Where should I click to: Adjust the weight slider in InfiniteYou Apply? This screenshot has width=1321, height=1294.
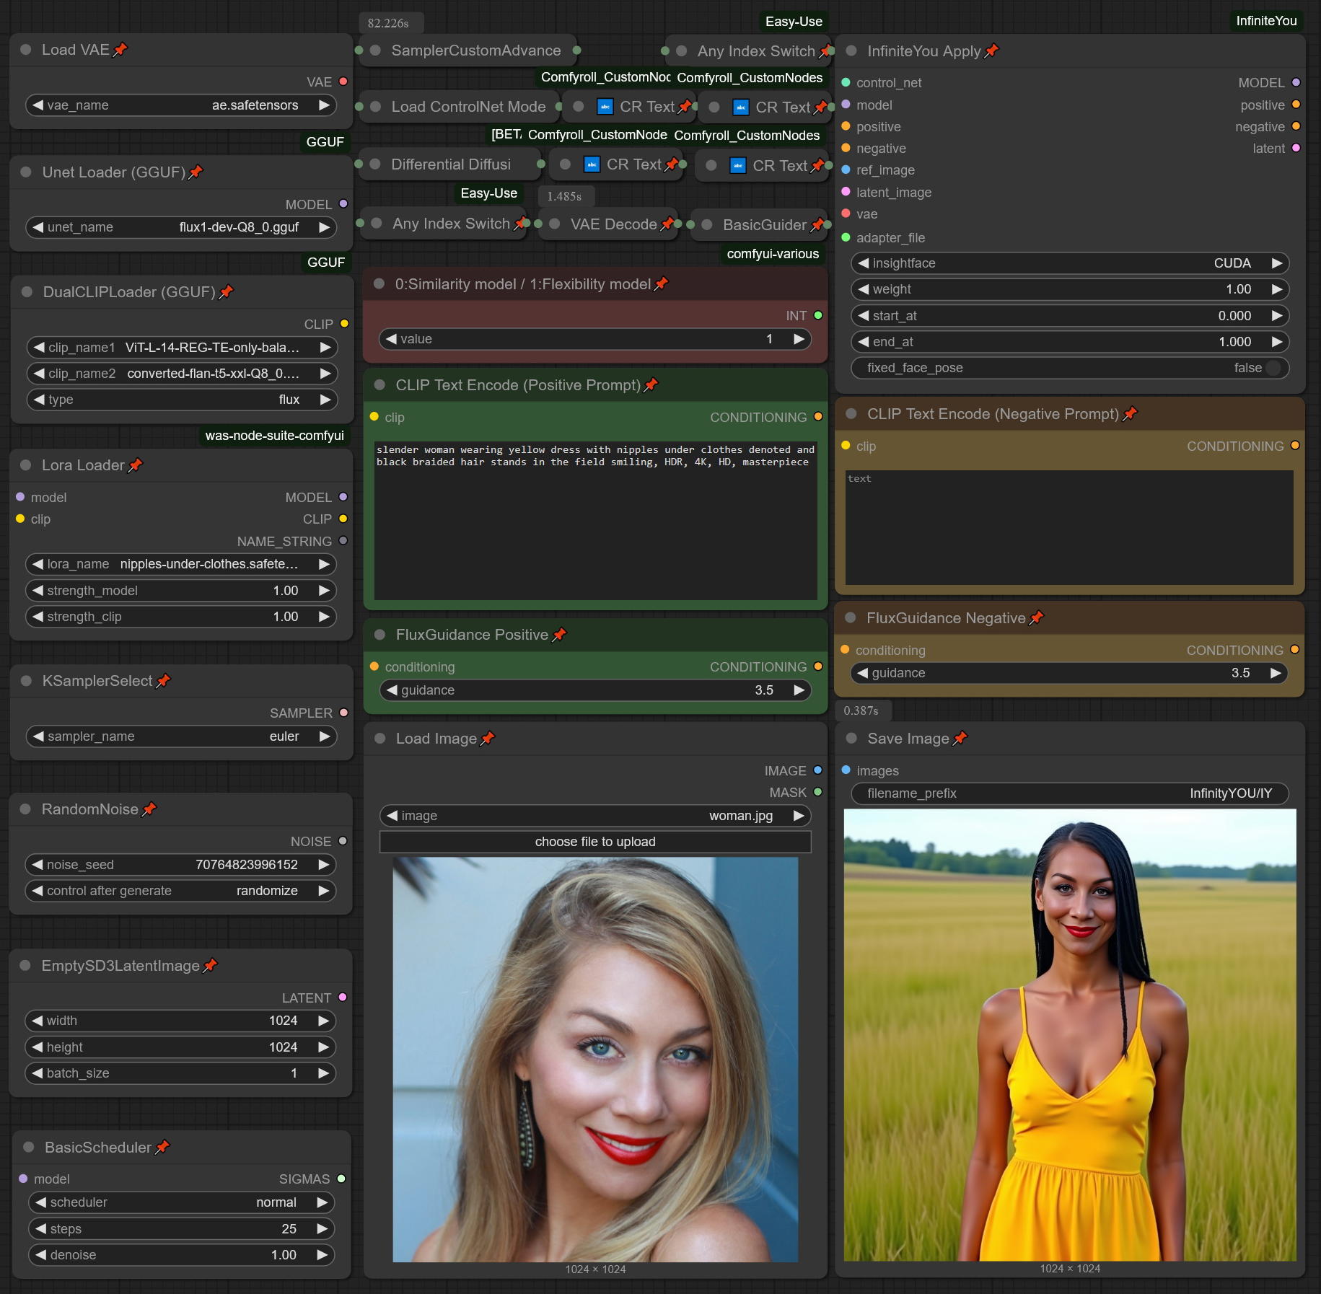pos(1070,289)
